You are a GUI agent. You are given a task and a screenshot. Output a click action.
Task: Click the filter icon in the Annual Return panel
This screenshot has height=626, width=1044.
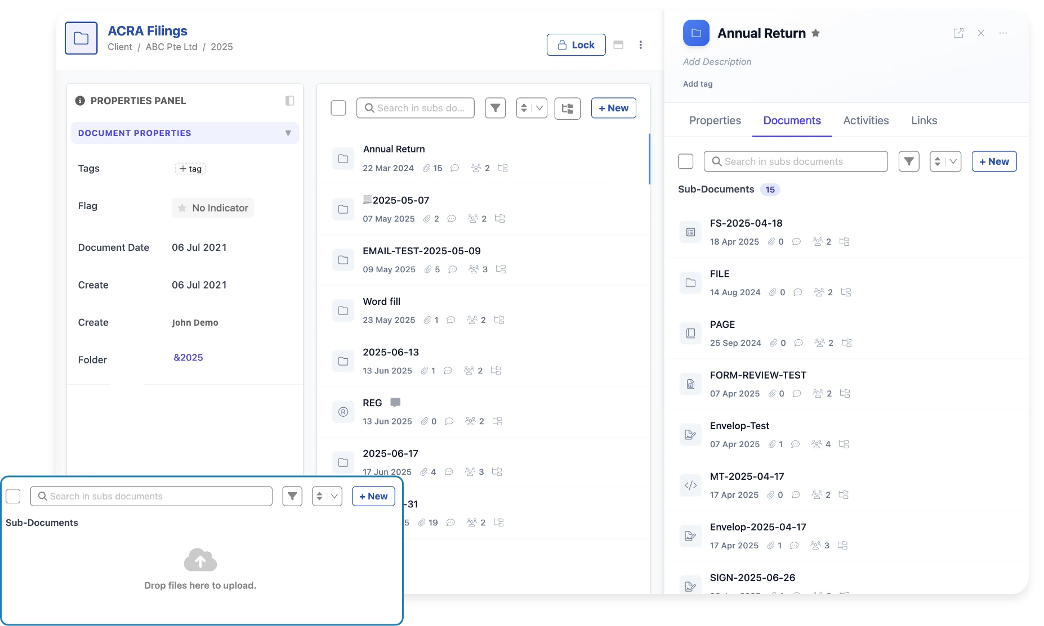tap(909, 161)
